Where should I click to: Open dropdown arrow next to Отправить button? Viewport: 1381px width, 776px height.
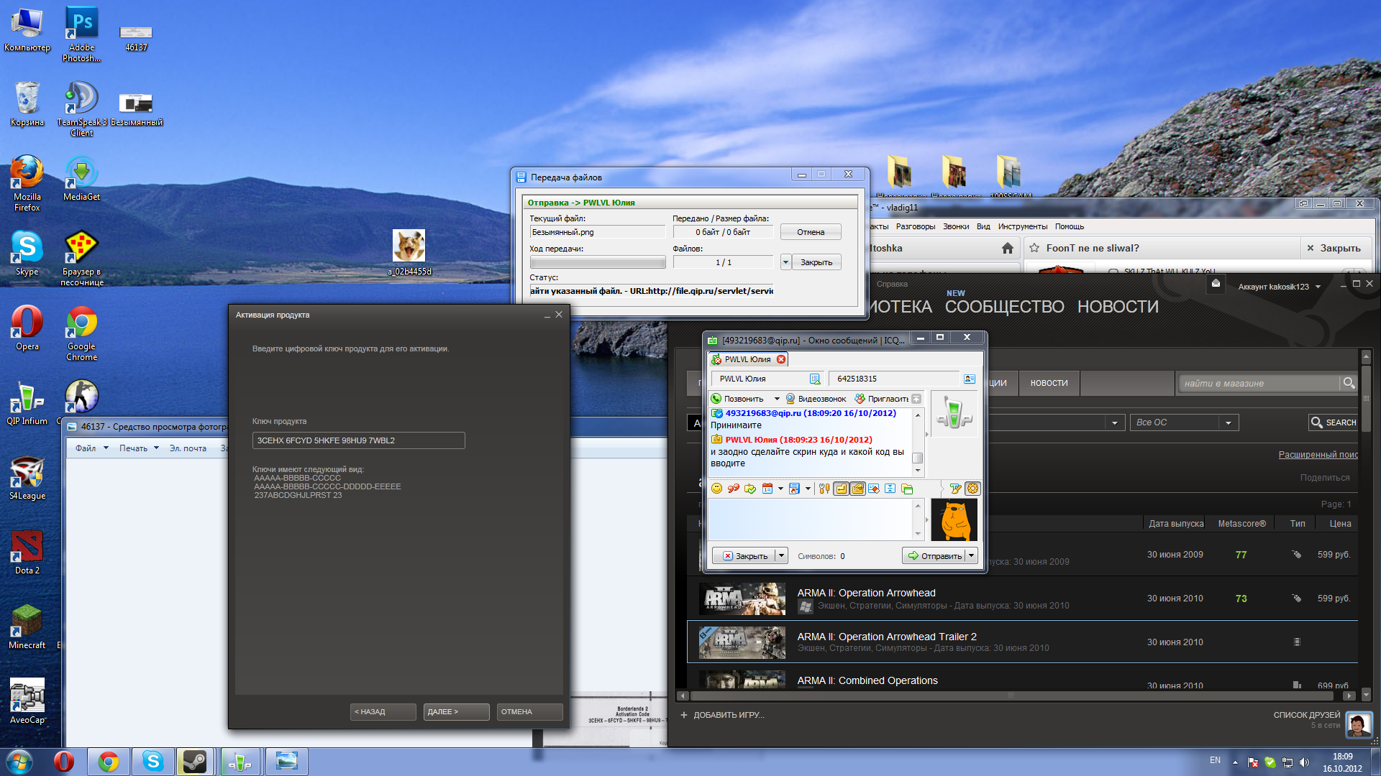(971, 555)
